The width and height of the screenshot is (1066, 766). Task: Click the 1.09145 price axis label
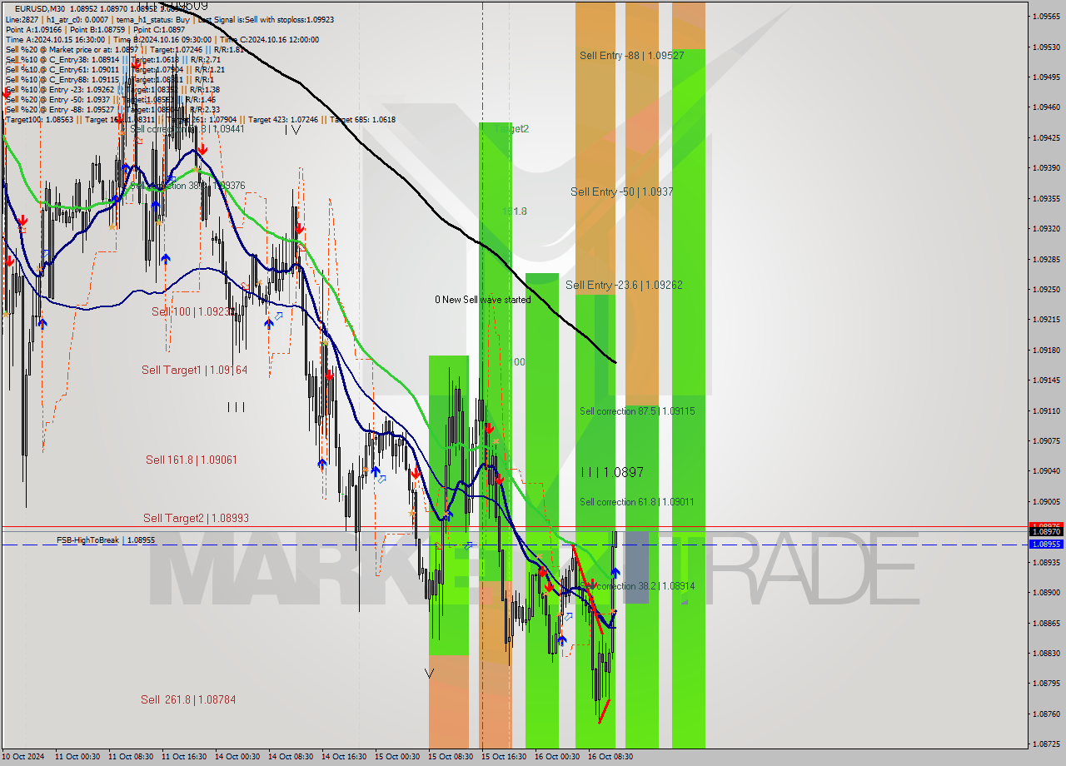pyautogui.click(x=1046, y=380)
